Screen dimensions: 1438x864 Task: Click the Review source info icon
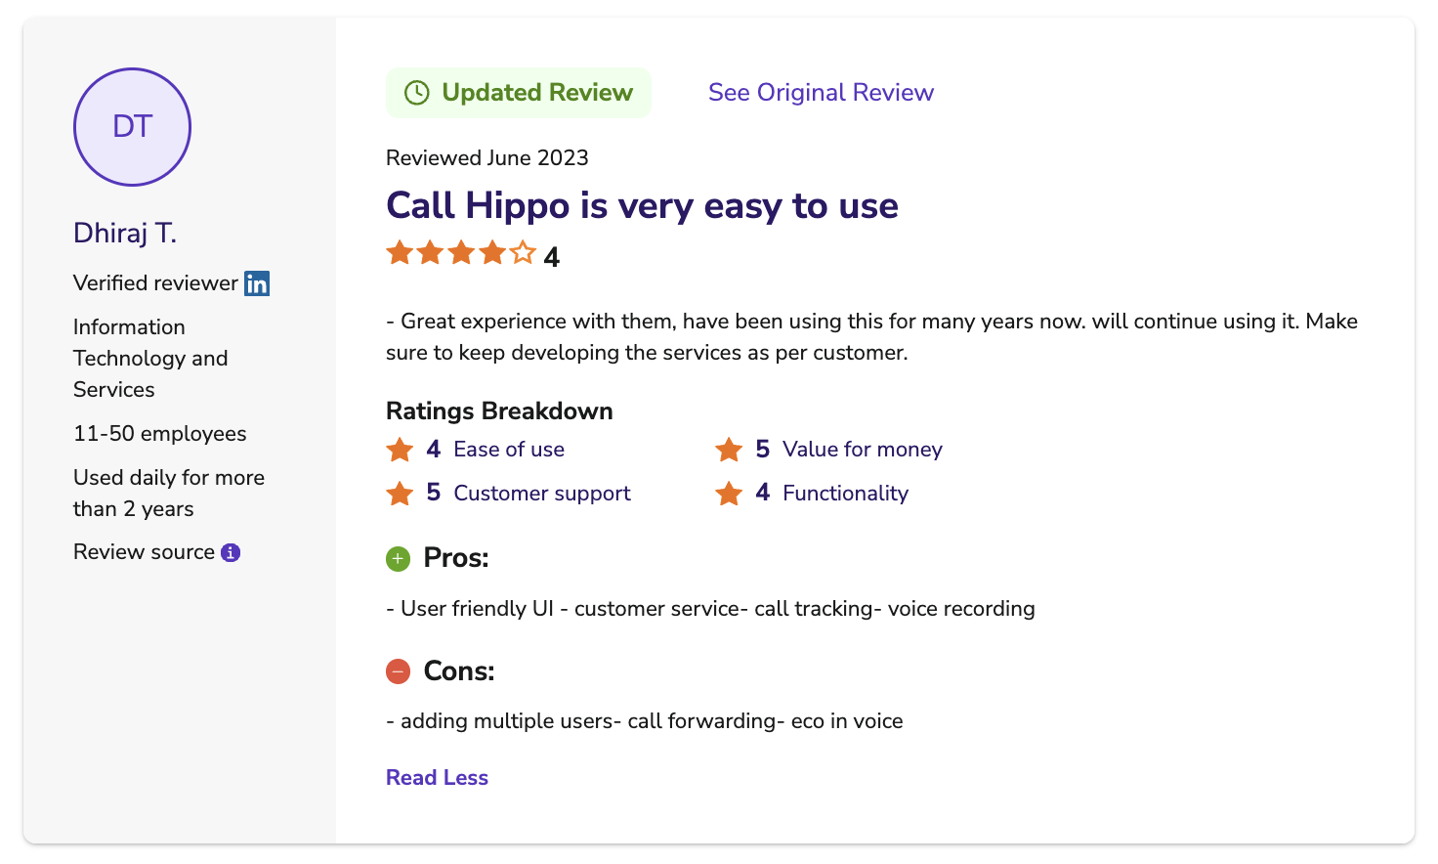(231, 552)
